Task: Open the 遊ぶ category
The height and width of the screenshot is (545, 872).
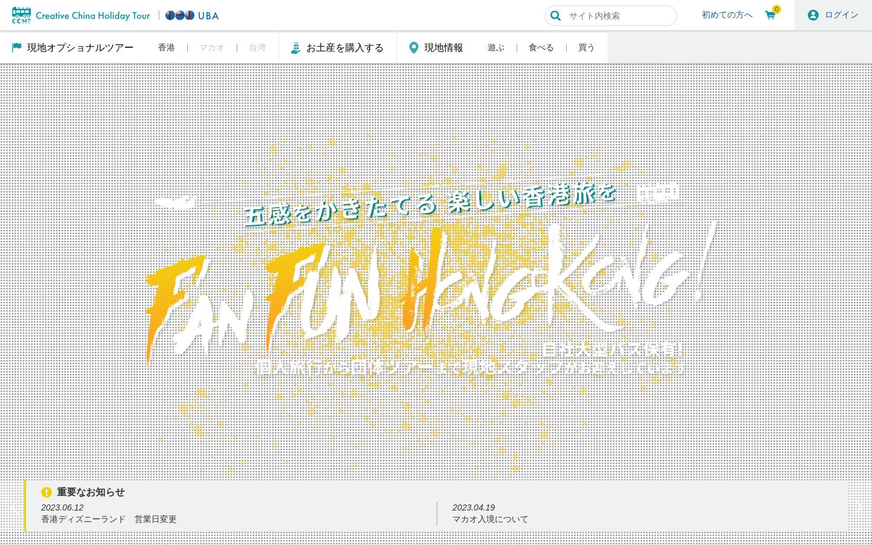Action: [496, 47]
